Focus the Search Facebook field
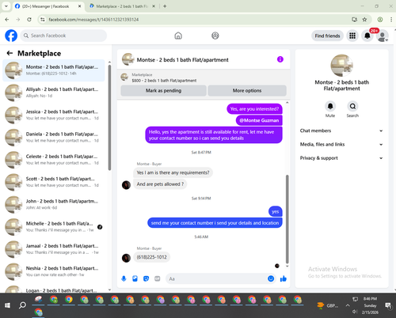Screen dimensions: 396x318 63,36
